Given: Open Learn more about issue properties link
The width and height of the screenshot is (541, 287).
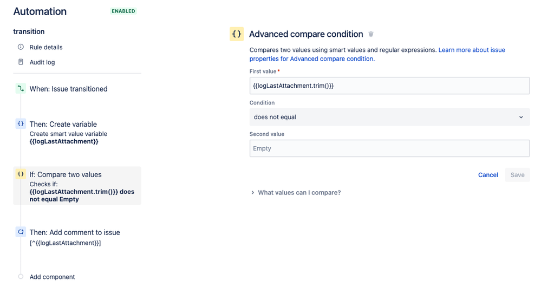Looking at the screenshot, I should (471, 50).
